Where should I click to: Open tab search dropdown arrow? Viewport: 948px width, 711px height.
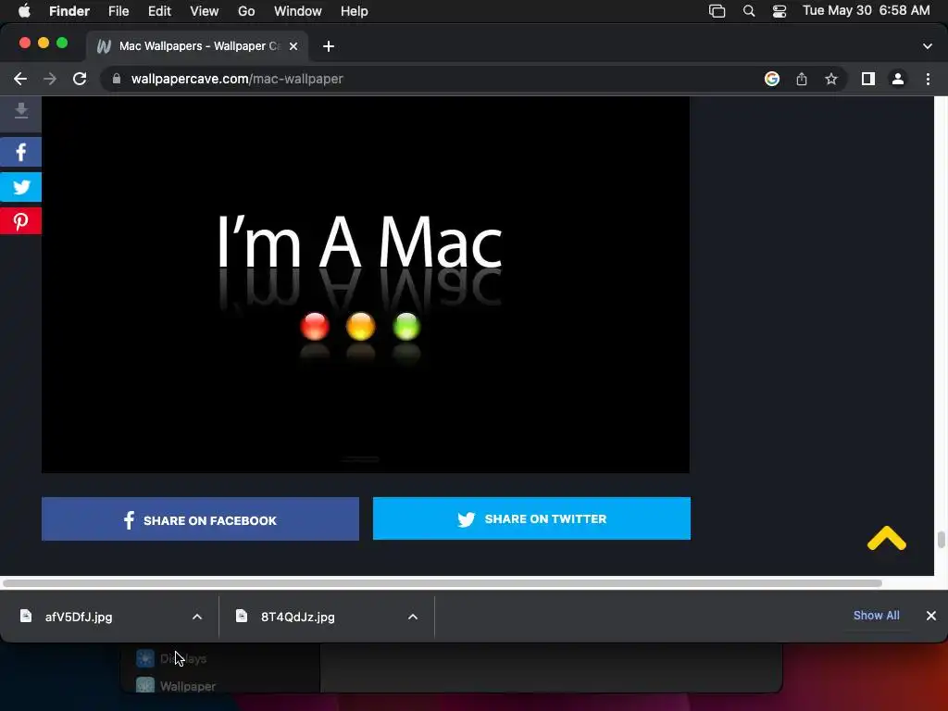(x=928, y=46)
